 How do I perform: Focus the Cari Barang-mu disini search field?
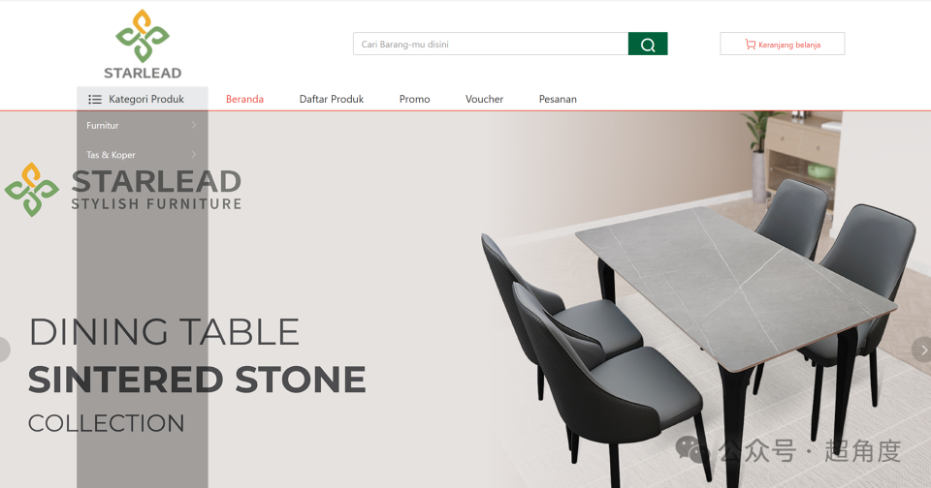491,44
